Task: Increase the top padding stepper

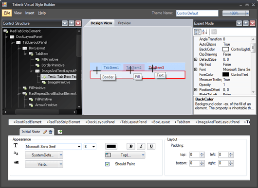Action: tap(202, 154)
